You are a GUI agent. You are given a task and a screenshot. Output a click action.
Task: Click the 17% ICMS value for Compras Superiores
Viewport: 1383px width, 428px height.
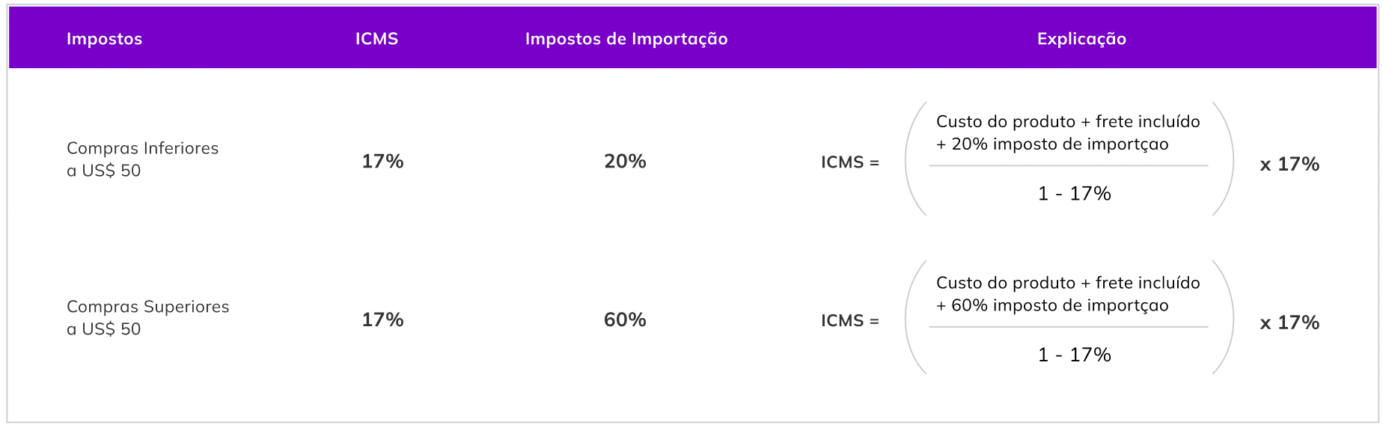coord(382,320)
